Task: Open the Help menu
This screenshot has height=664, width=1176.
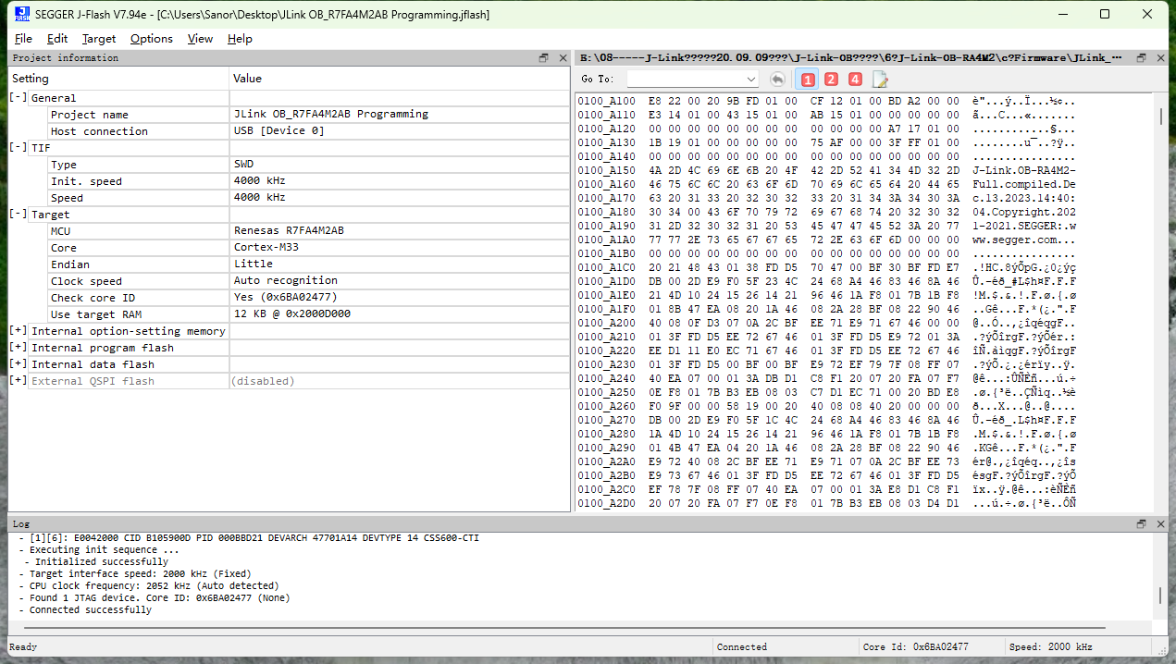Action: click(x=240, y=39)
